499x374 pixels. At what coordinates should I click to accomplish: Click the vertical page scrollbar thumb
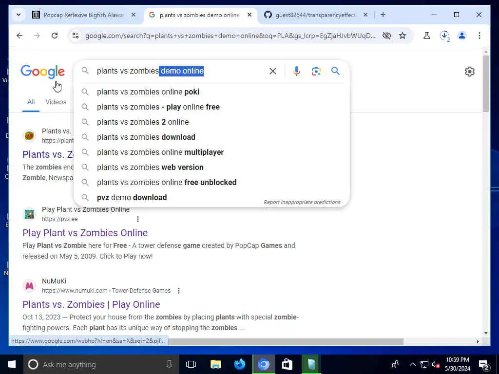tap(486, 83)
